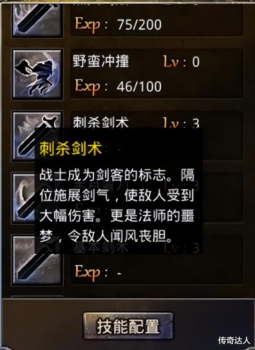Open the 技能配置 skill configuration button

tap(128, 326)
